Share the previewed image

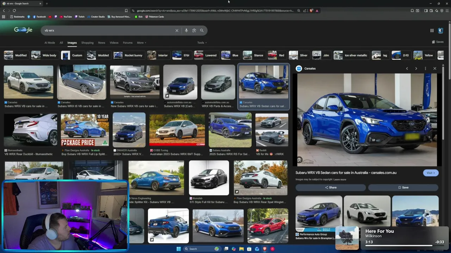tap(330, 188)
